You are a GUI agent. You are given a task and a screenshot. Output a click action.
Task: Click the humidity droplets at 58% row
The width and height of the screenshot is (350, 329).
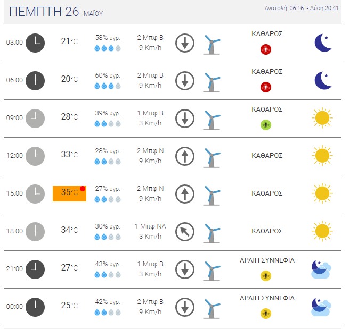coord(108,48)
